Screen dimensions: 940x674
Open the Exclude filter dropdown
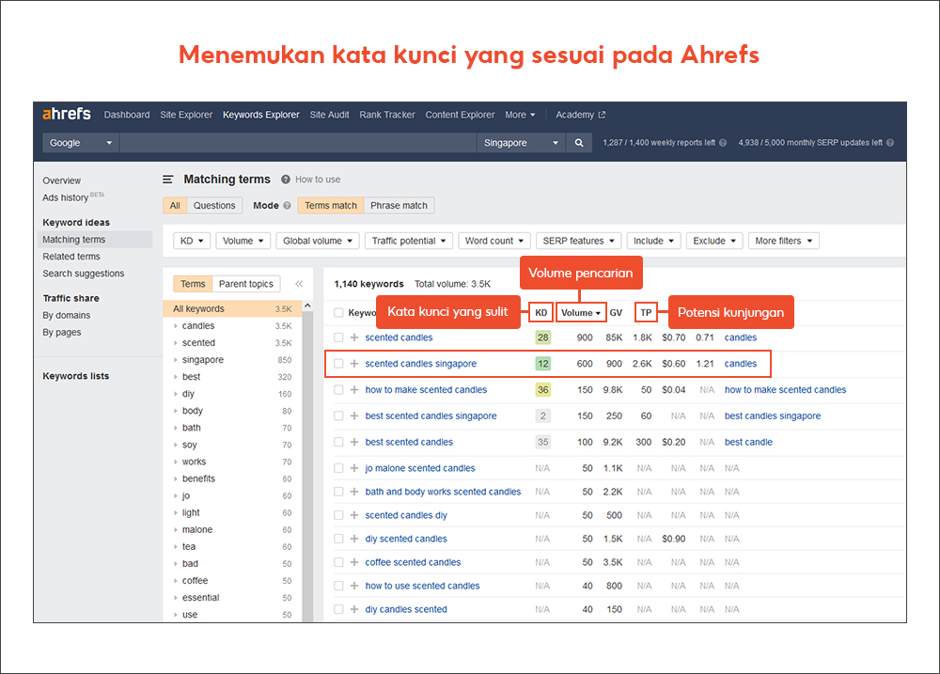pos(714,241)
